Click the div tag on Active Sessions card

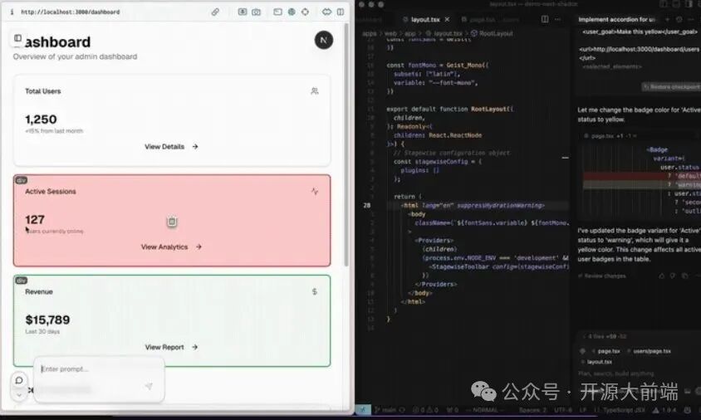pos(21,180)
